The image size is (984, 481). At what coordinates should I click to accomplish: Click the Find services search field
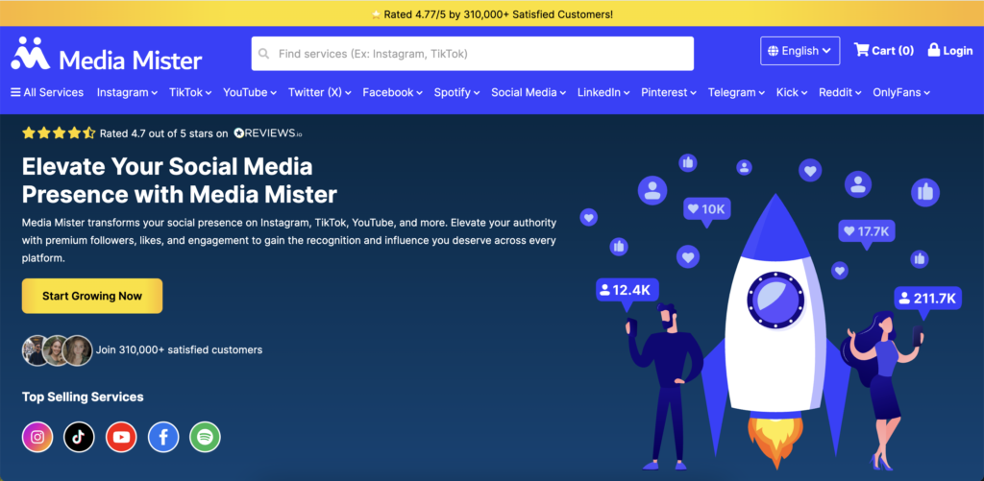[x=472, y=54]
